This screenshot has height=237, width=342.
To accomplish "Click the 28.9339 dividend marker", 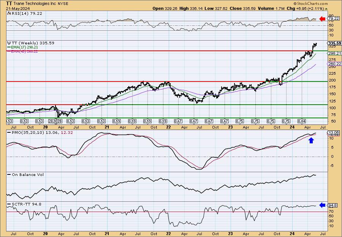I will click(55, 121).
